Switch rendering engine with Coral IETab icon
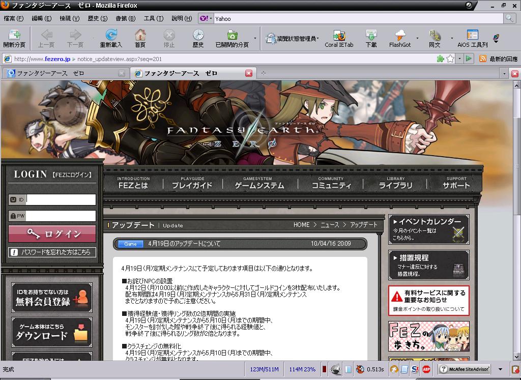The height and width of the screenshot is (380, 521). pyautogui.click(x=339, y=38)
